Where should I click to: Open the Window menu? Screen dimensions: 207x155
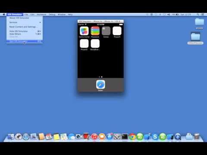pyautogui.click(x=62, y=15)
